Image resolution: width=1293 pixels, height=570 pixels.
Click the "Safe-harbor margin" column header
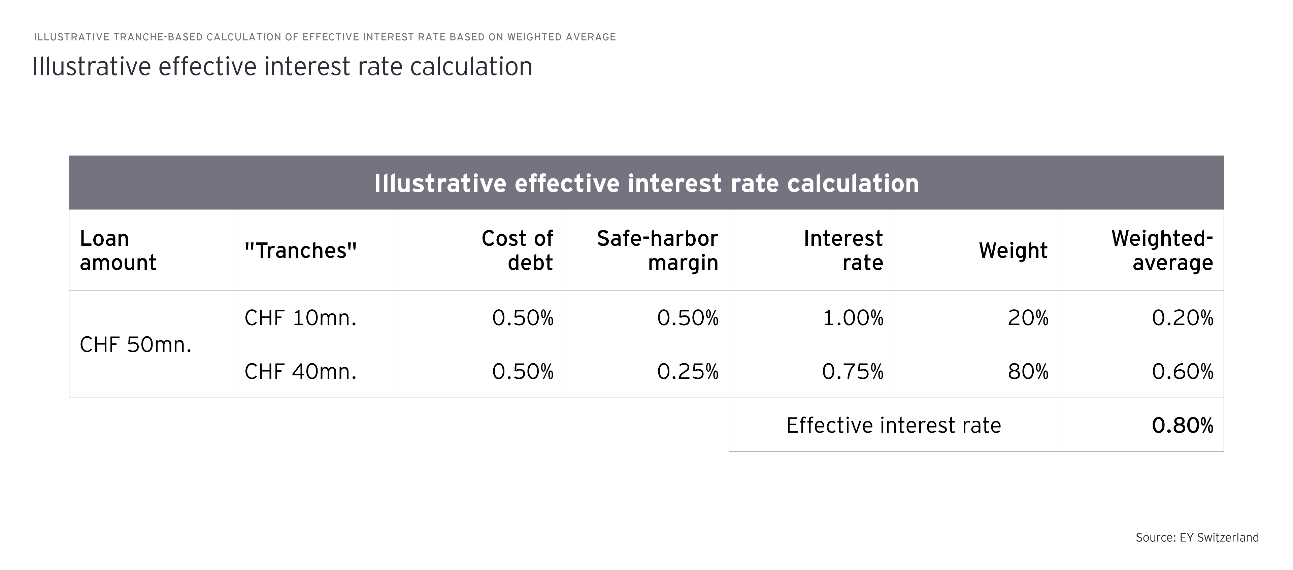657,250
